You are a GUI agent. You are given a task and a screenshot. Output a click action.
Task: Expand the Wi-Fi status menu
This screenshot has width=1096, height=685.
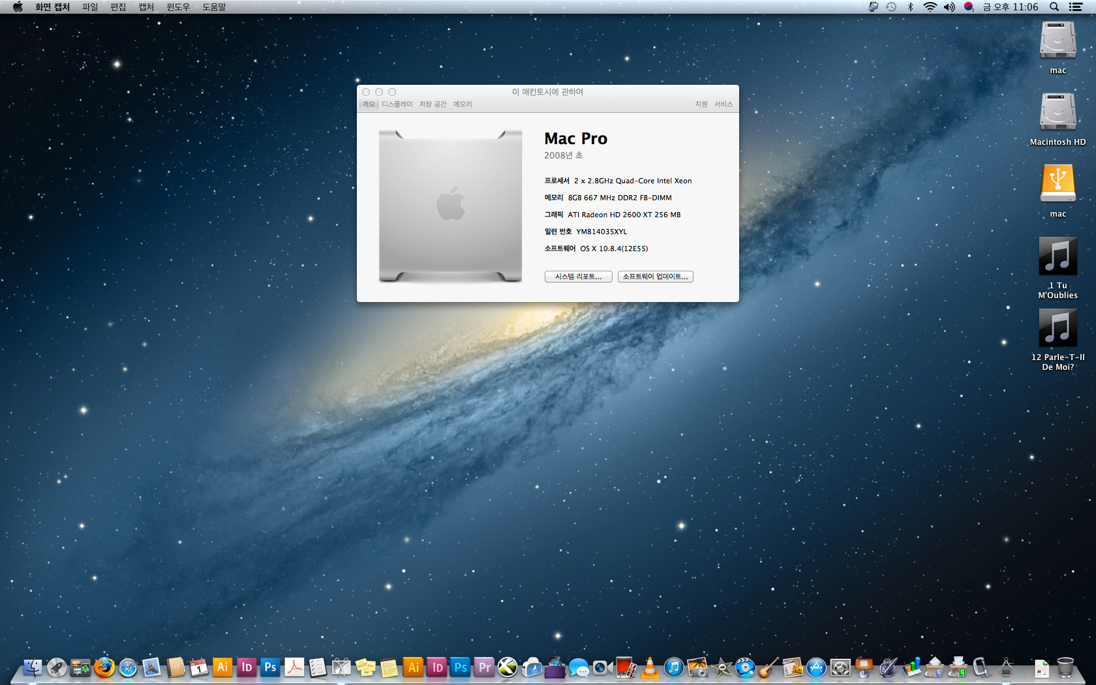(930, 7)
